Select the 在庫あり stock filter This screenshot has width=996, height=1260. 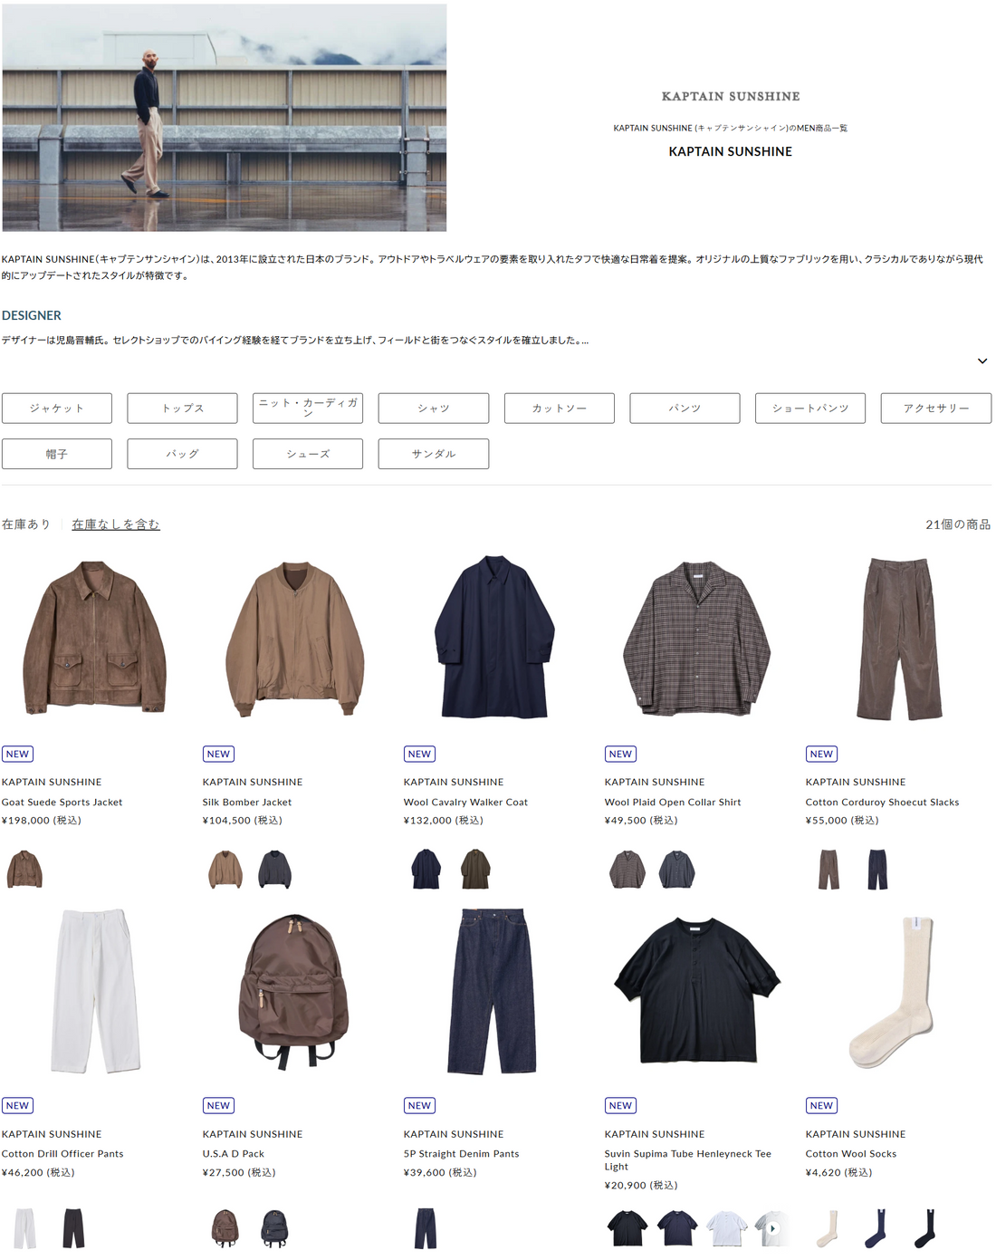[26, 524]
